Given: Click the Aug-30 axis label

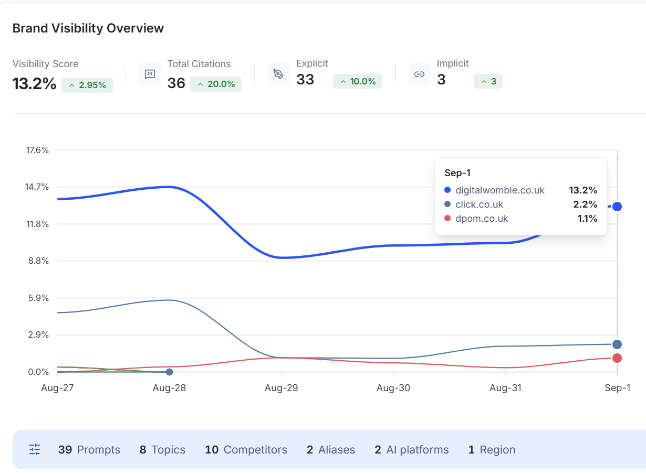Looking at the screenshot, I should tap(393, 388).
